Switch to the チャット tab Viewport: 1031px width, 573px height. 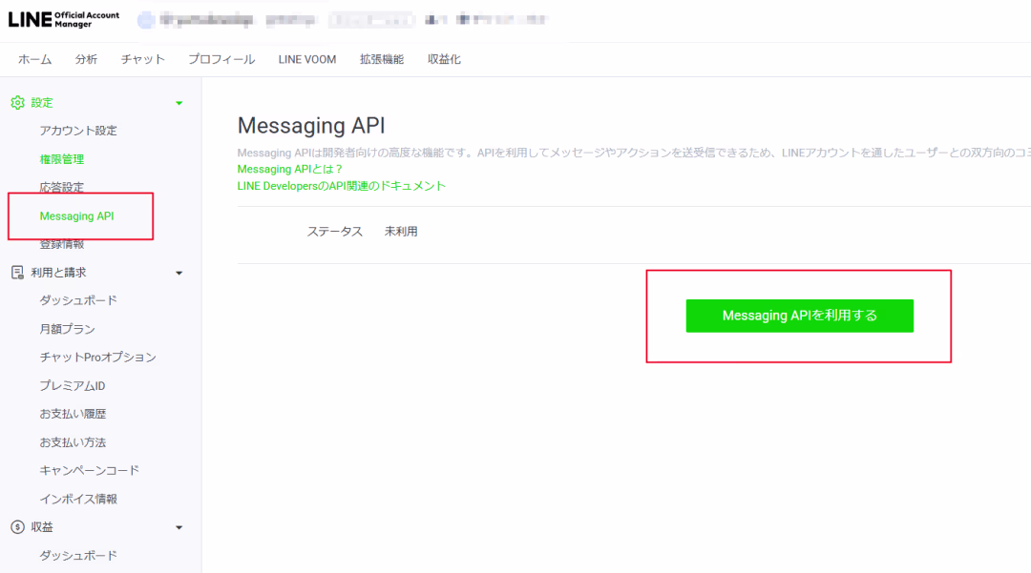coord(142,59)
